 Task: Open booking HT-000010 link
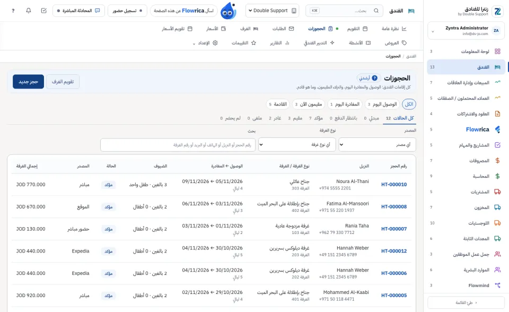coord(394,184)
